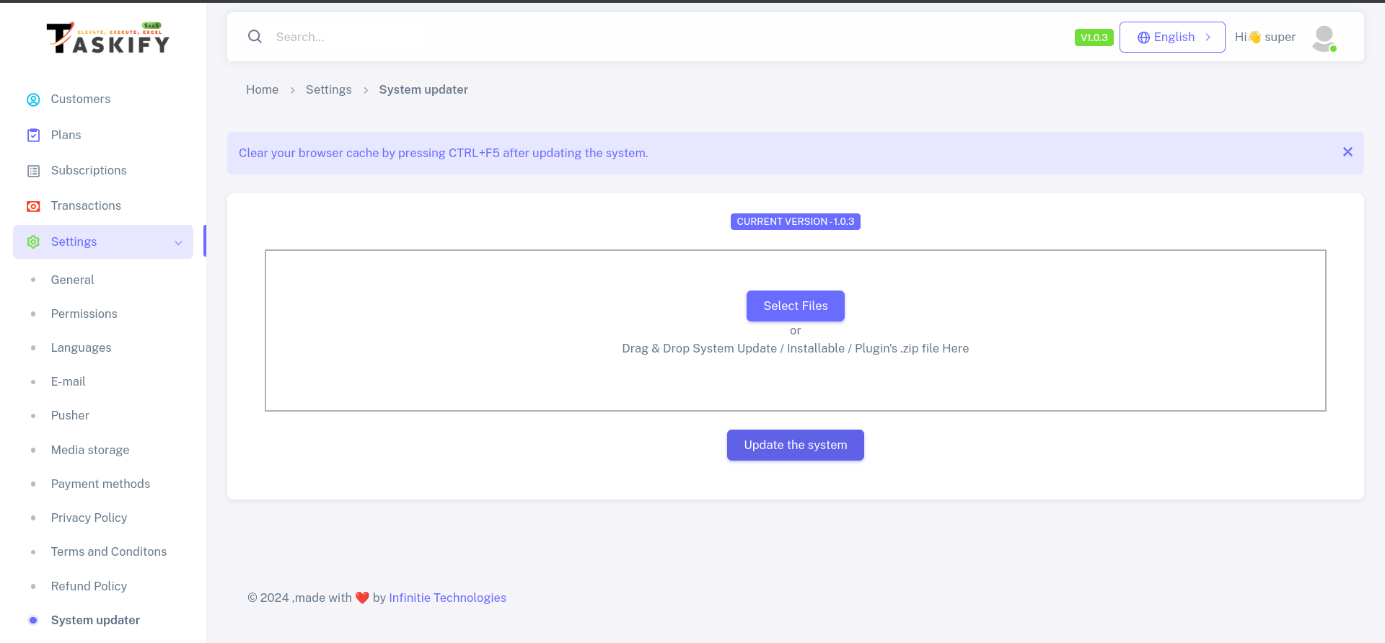
Task: Click the Subscriptions list icon
Action: [x=33, y=171]
